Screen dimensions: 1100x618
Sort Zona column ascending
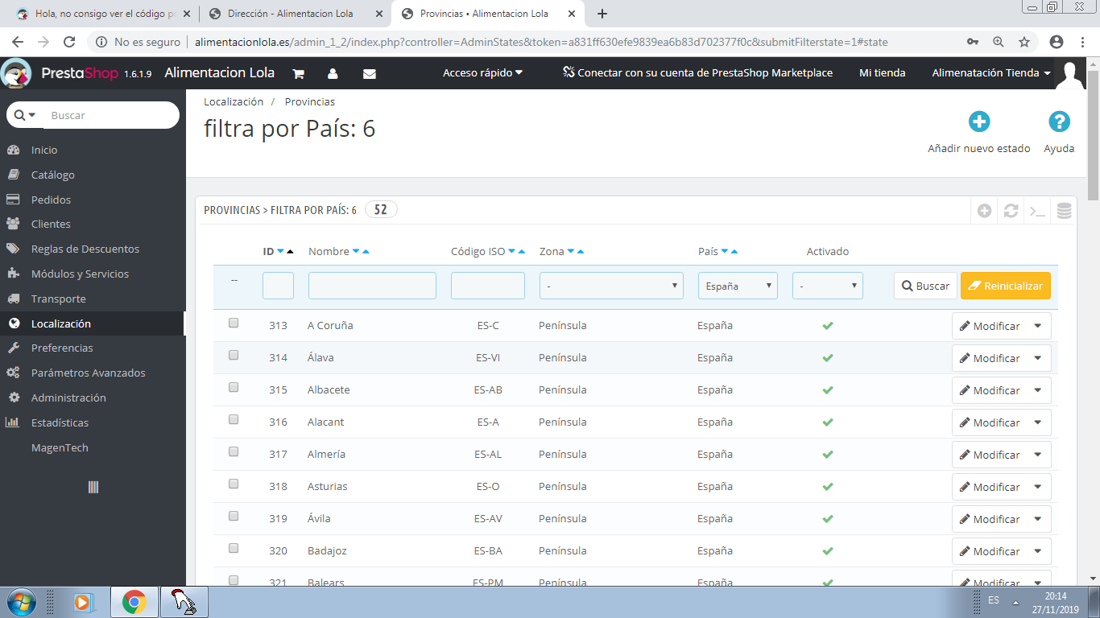click(581, 252)
